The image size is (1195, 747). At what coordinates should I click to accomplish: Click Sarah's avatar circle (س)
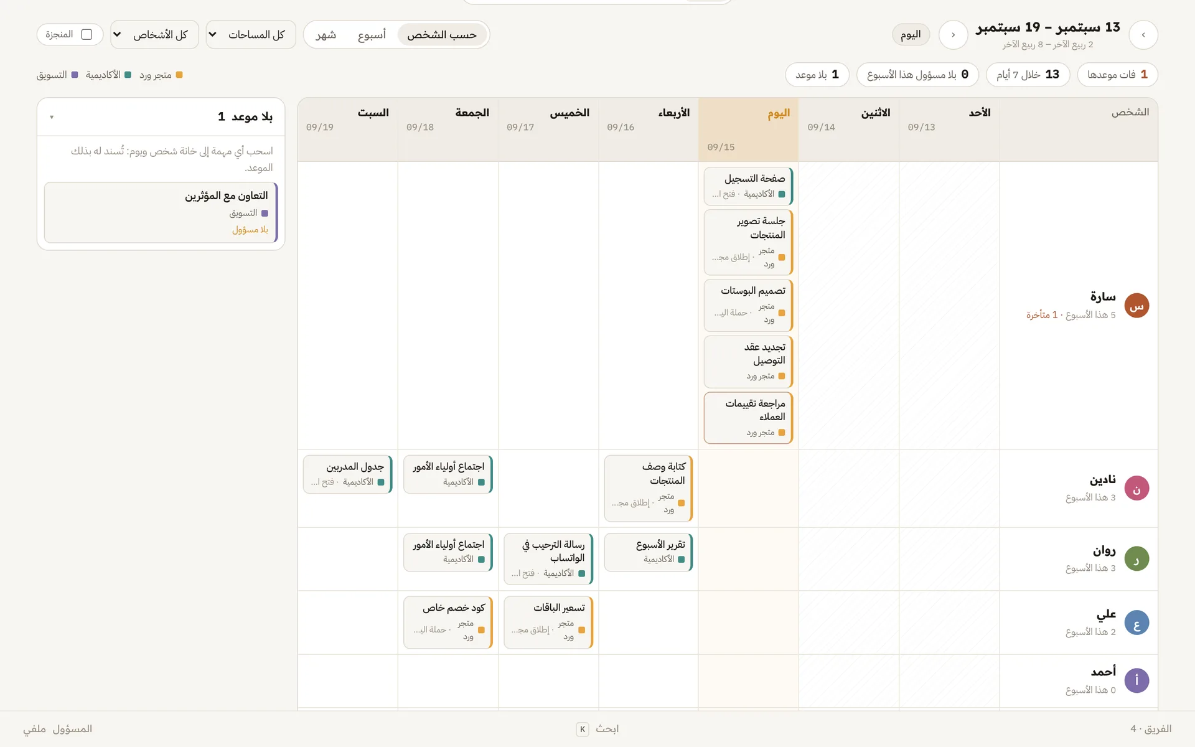(1136, 306)
